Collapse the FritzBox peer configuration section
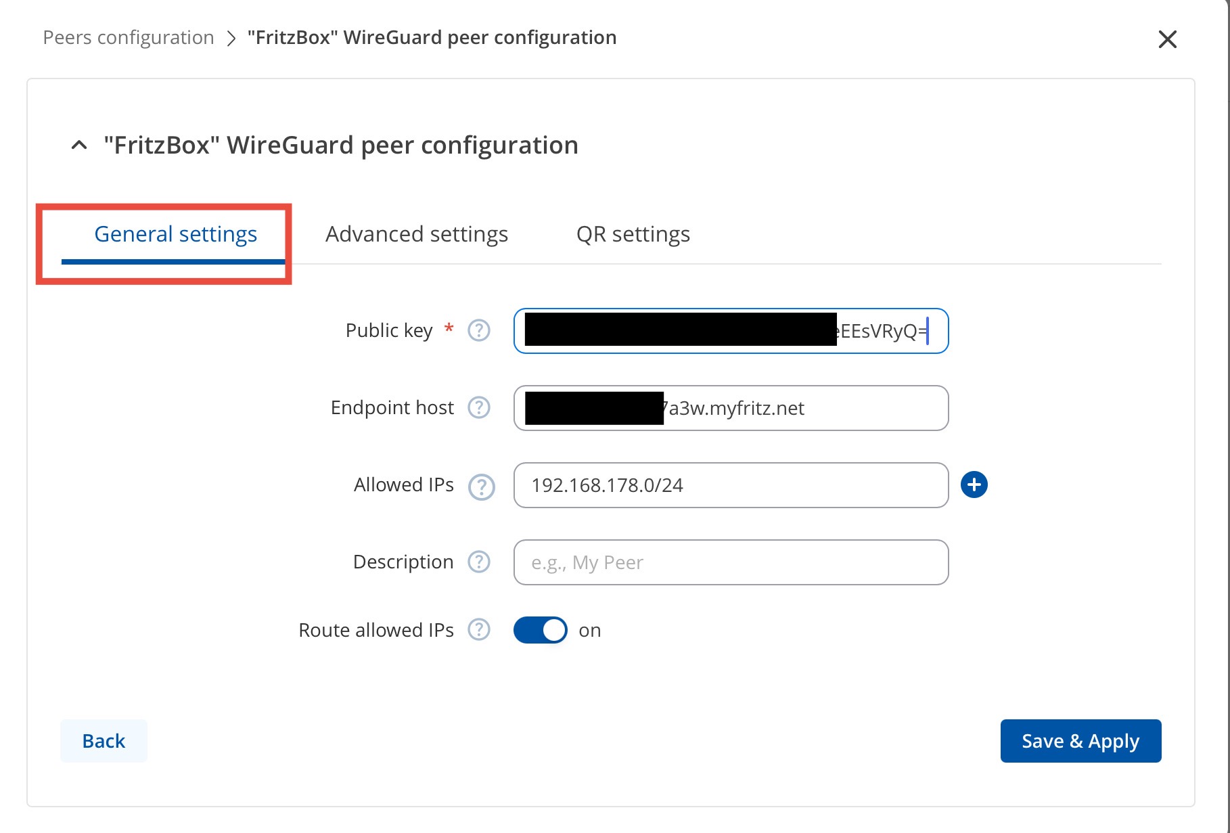Image resolution: width=1230 pixels, height=833 pixels. (79, 145)
